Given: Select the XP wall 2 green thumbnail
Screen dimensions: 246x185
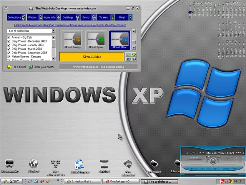Looking at the screenshot, I should tap(96, 40).
